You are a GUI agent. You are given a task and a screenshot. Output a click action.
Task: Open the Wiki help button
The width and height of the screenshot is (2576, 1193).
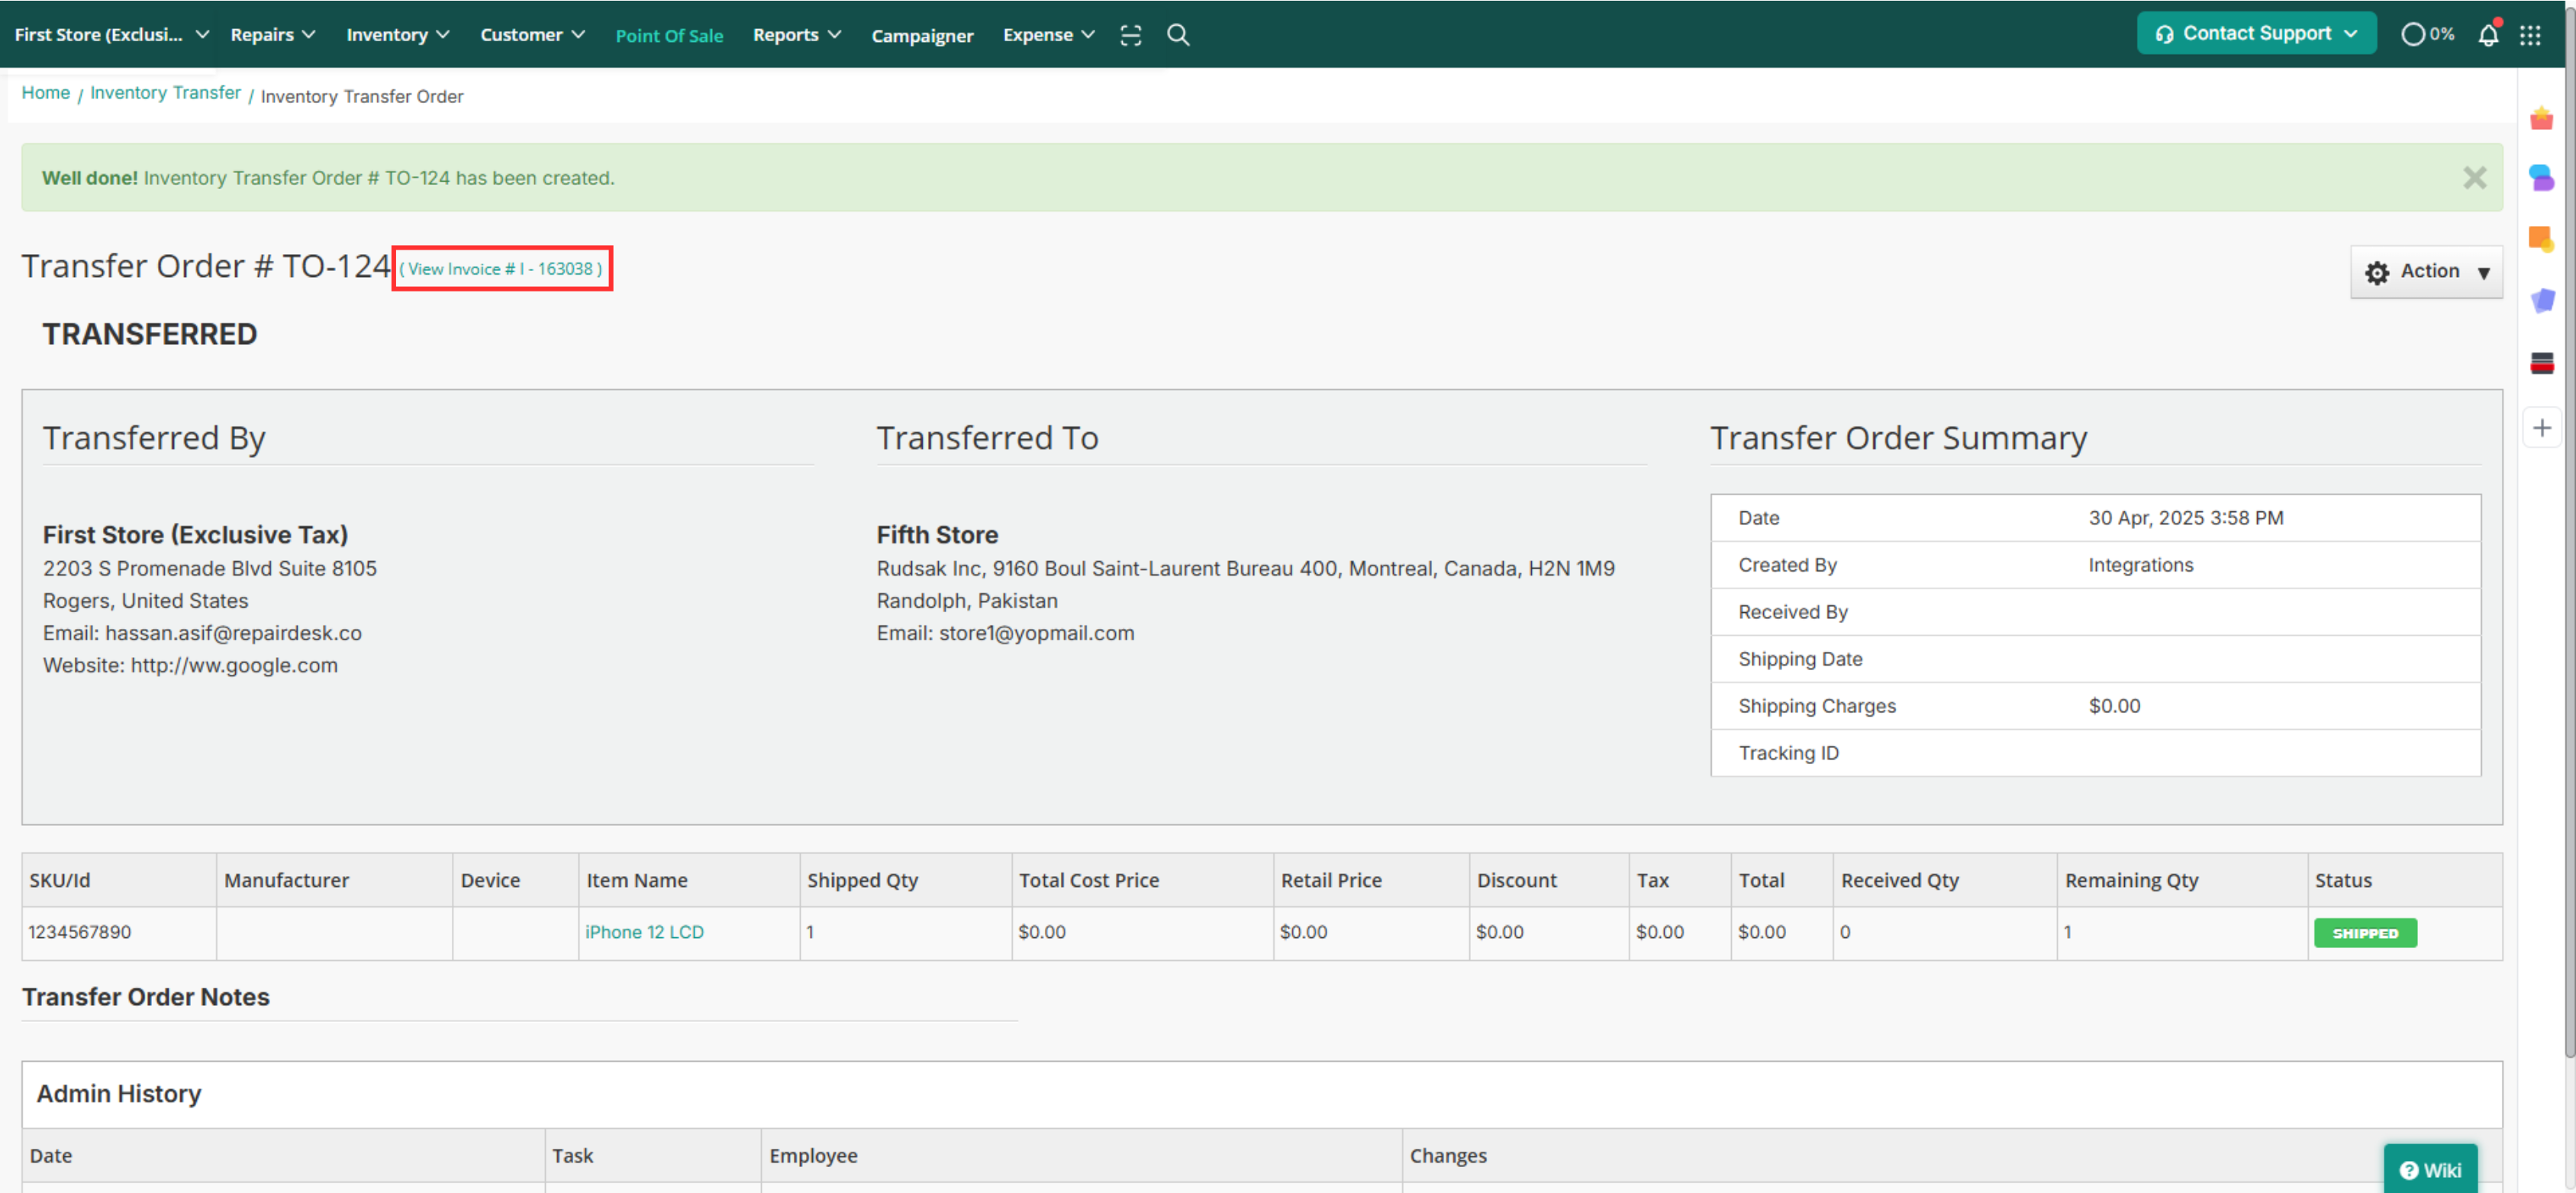(x=2430, y=1169)
